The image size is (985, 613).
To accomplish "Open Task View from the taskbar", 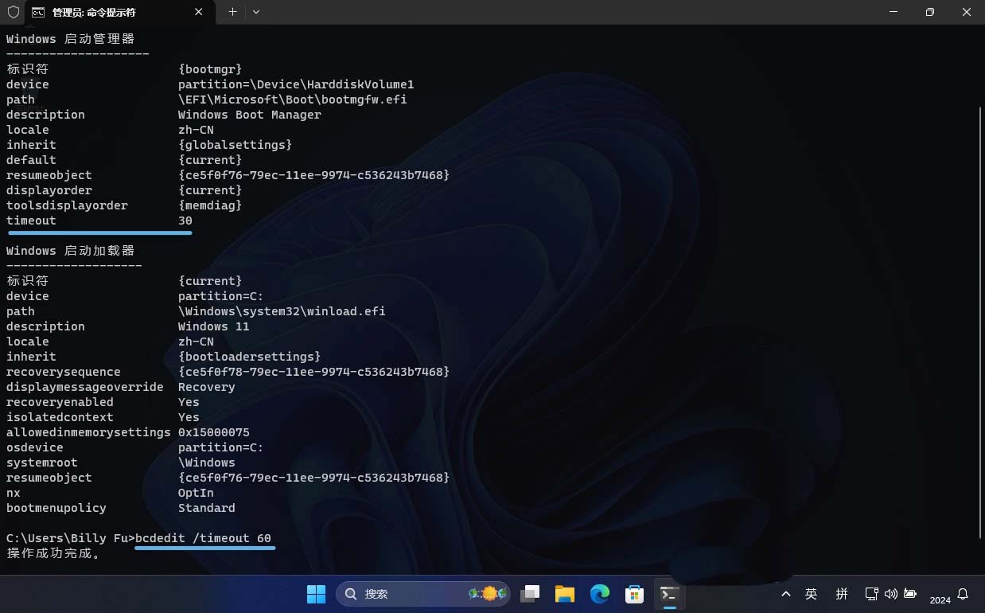I will [x=530, y=594].
